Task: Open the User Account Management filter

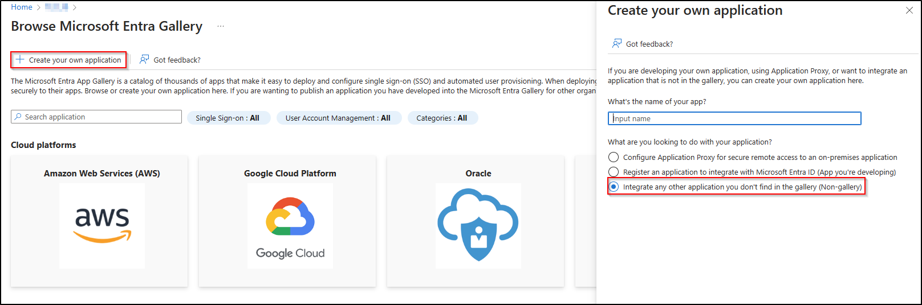Action: coord(338,118)
